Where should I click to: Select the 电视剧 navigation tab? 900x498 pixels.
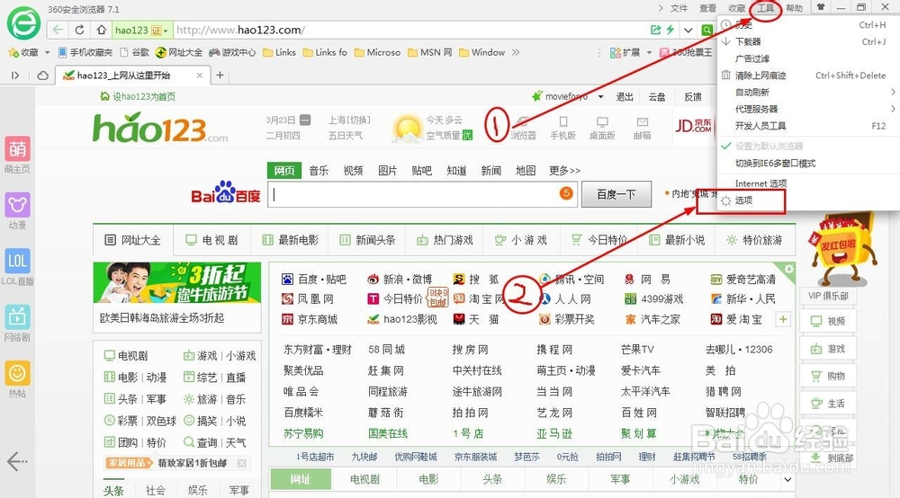[211, 240]
